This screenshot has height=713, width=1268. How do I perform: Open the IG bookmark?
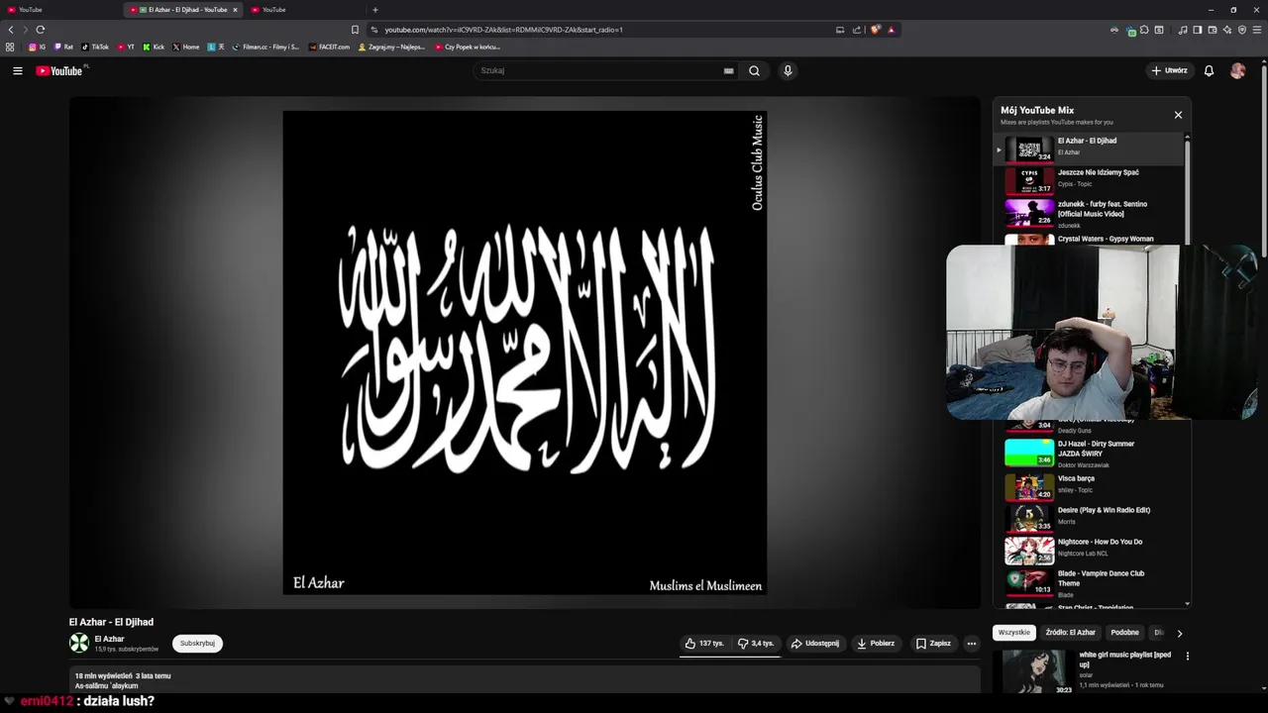tap(38, 47)
